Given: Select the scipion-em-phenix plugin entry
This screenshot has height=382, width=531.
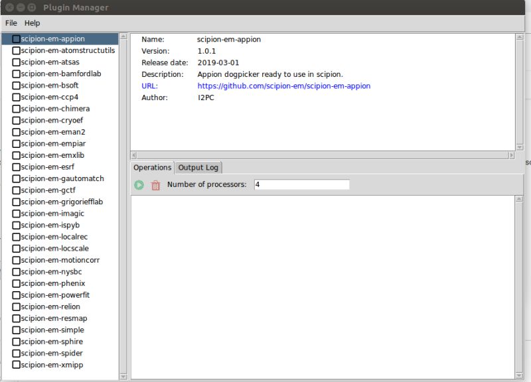Looking at the screenshot, I should pyautogui.click(x=48, y=283).
